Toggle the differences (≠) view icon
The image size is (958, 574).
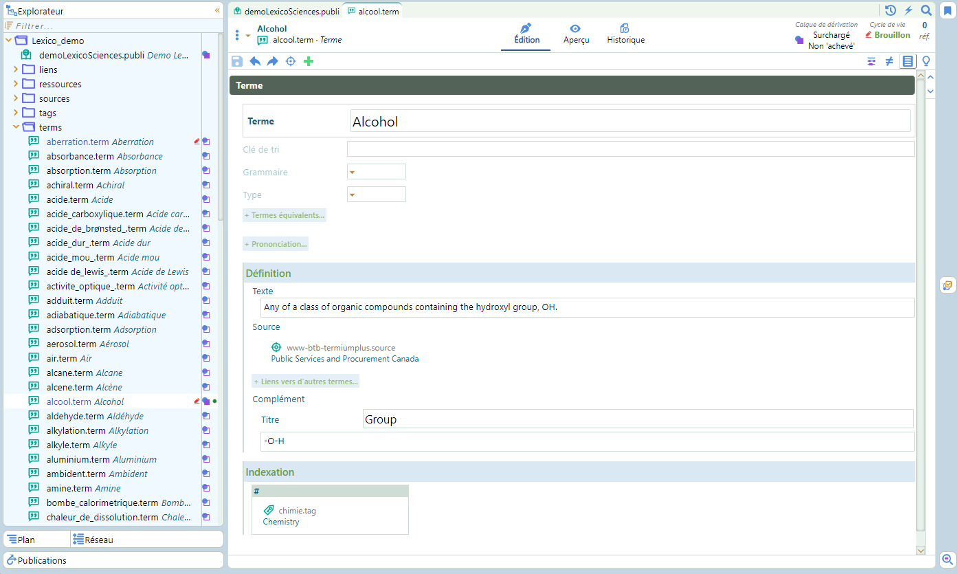click(x=889, y=61)
